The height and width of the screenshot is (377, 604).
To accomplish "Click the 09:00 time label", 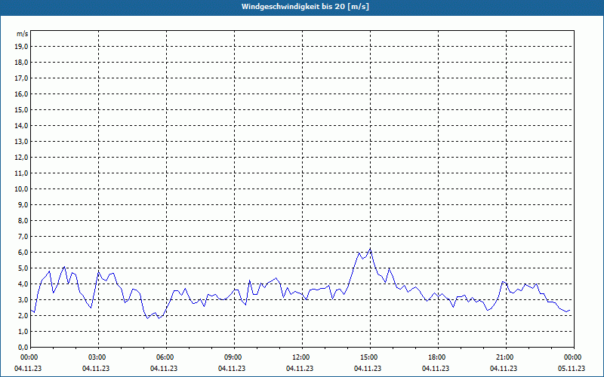I will (x=234, y=357).
